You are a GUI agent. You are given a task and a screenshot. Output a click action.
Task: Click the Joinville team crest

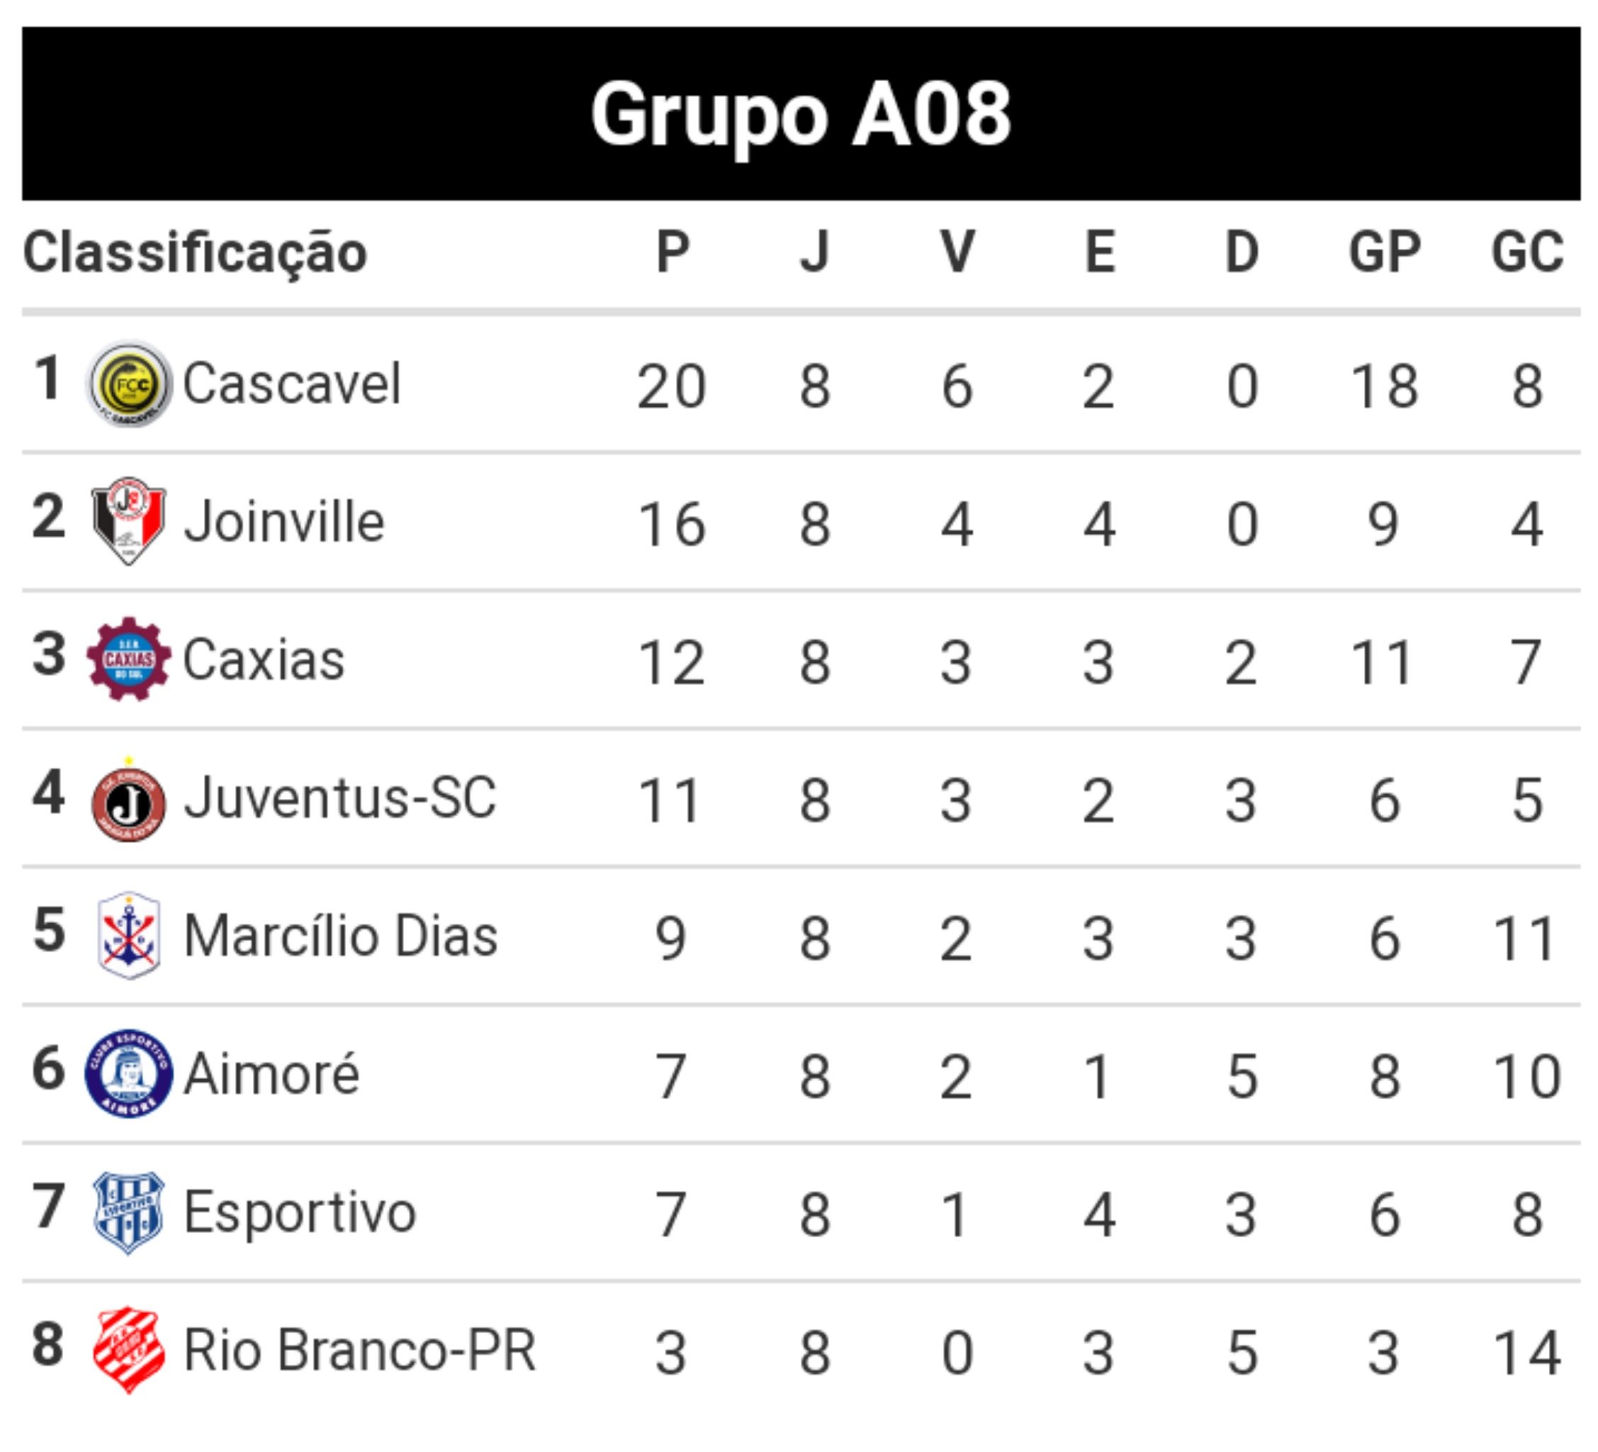[128, 521]
